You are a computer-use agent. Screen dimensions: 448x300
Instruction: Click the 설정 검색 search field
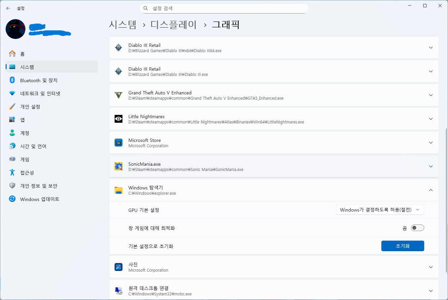coord(224,8)
